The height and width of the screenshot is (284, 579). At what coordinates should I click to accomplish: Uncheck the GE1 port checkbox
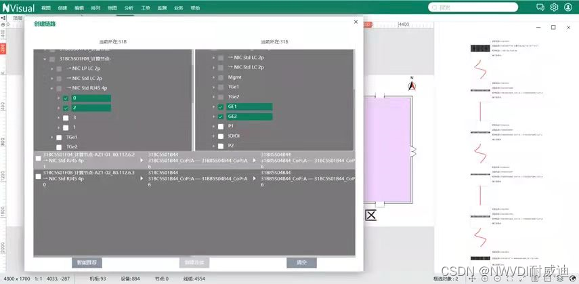click(220, 107)
